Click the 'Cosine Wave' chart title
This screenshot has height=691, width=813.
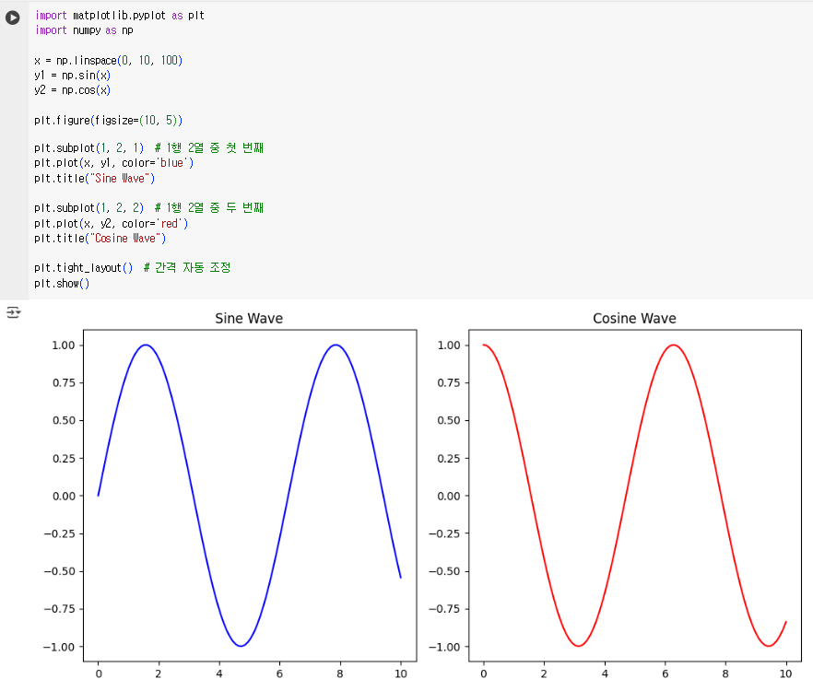click(x=634, y=318)
